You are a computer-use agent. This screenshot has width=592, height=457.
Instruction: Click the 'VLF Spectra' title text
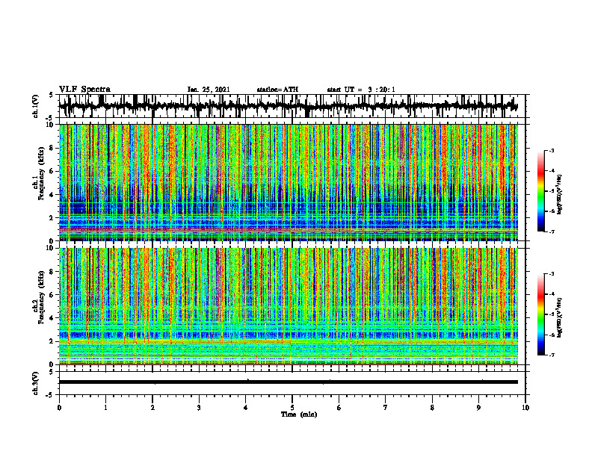pyautogui.click(x=84, y=90)
